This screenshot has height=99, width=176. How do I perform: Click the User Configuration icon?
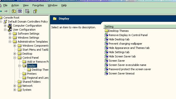click(10, 30)
